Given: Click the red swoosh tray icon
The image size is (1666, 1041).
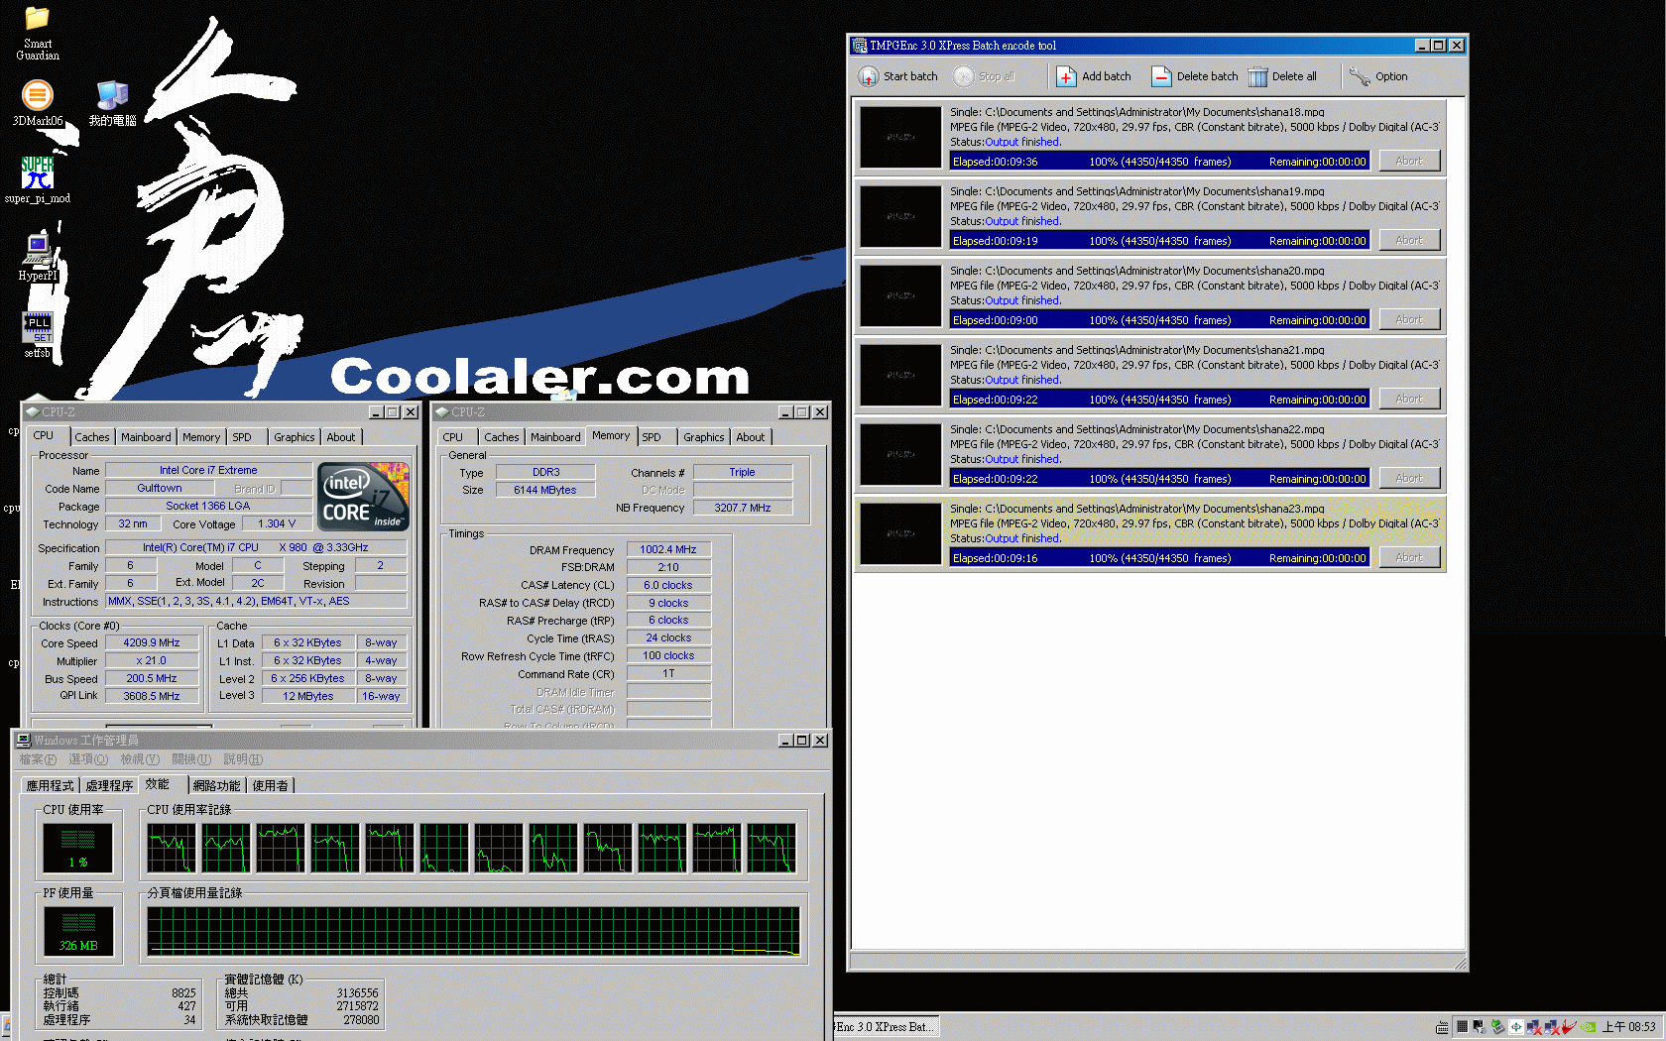Looking at the screenshot, I should [x=1570, y=1027].
